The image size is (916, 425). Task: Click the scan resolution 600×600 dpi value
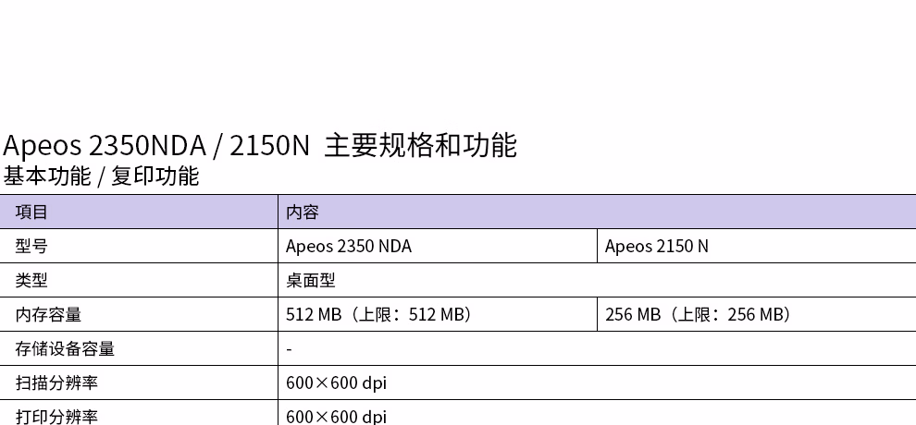(x=337, y=383)
